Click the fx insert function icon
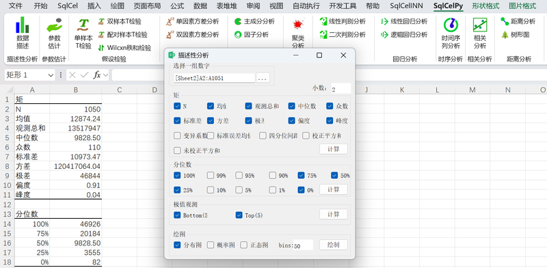The height and width of the screenshot is (268, 547). (97, 75)
